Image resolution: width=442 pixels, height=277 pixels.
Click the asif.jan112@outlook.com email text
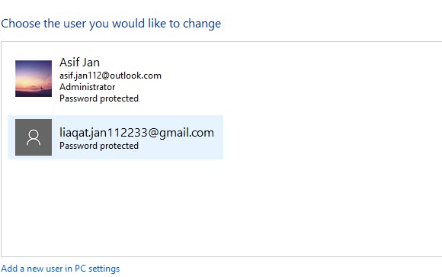[110, 76]
